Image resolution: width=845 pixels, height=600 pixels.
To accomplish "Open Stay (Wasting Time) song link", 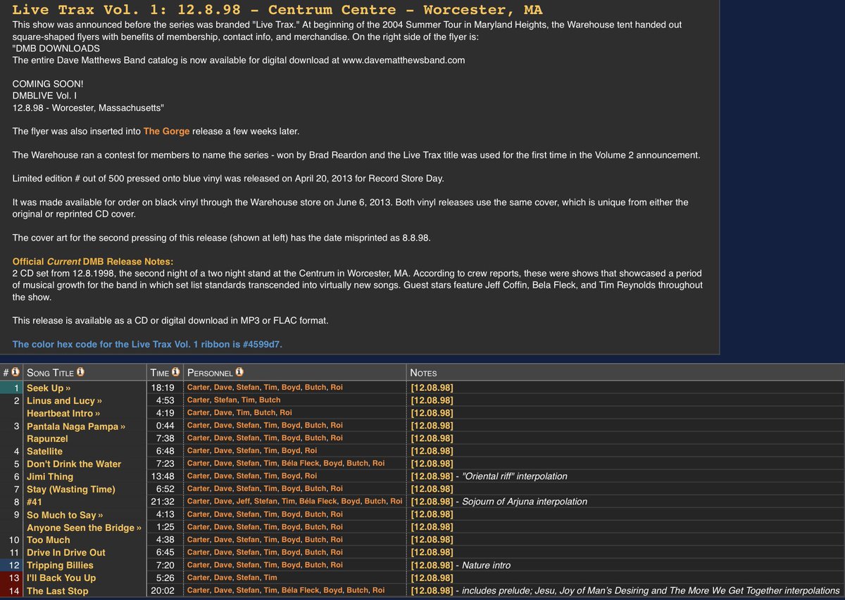I will [x=71, y=489].
